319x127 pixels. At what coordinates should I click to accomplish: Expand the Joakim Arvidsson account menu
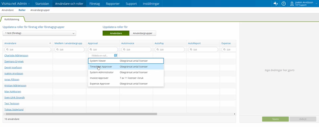pyautogui.click(x=304, y=4)
